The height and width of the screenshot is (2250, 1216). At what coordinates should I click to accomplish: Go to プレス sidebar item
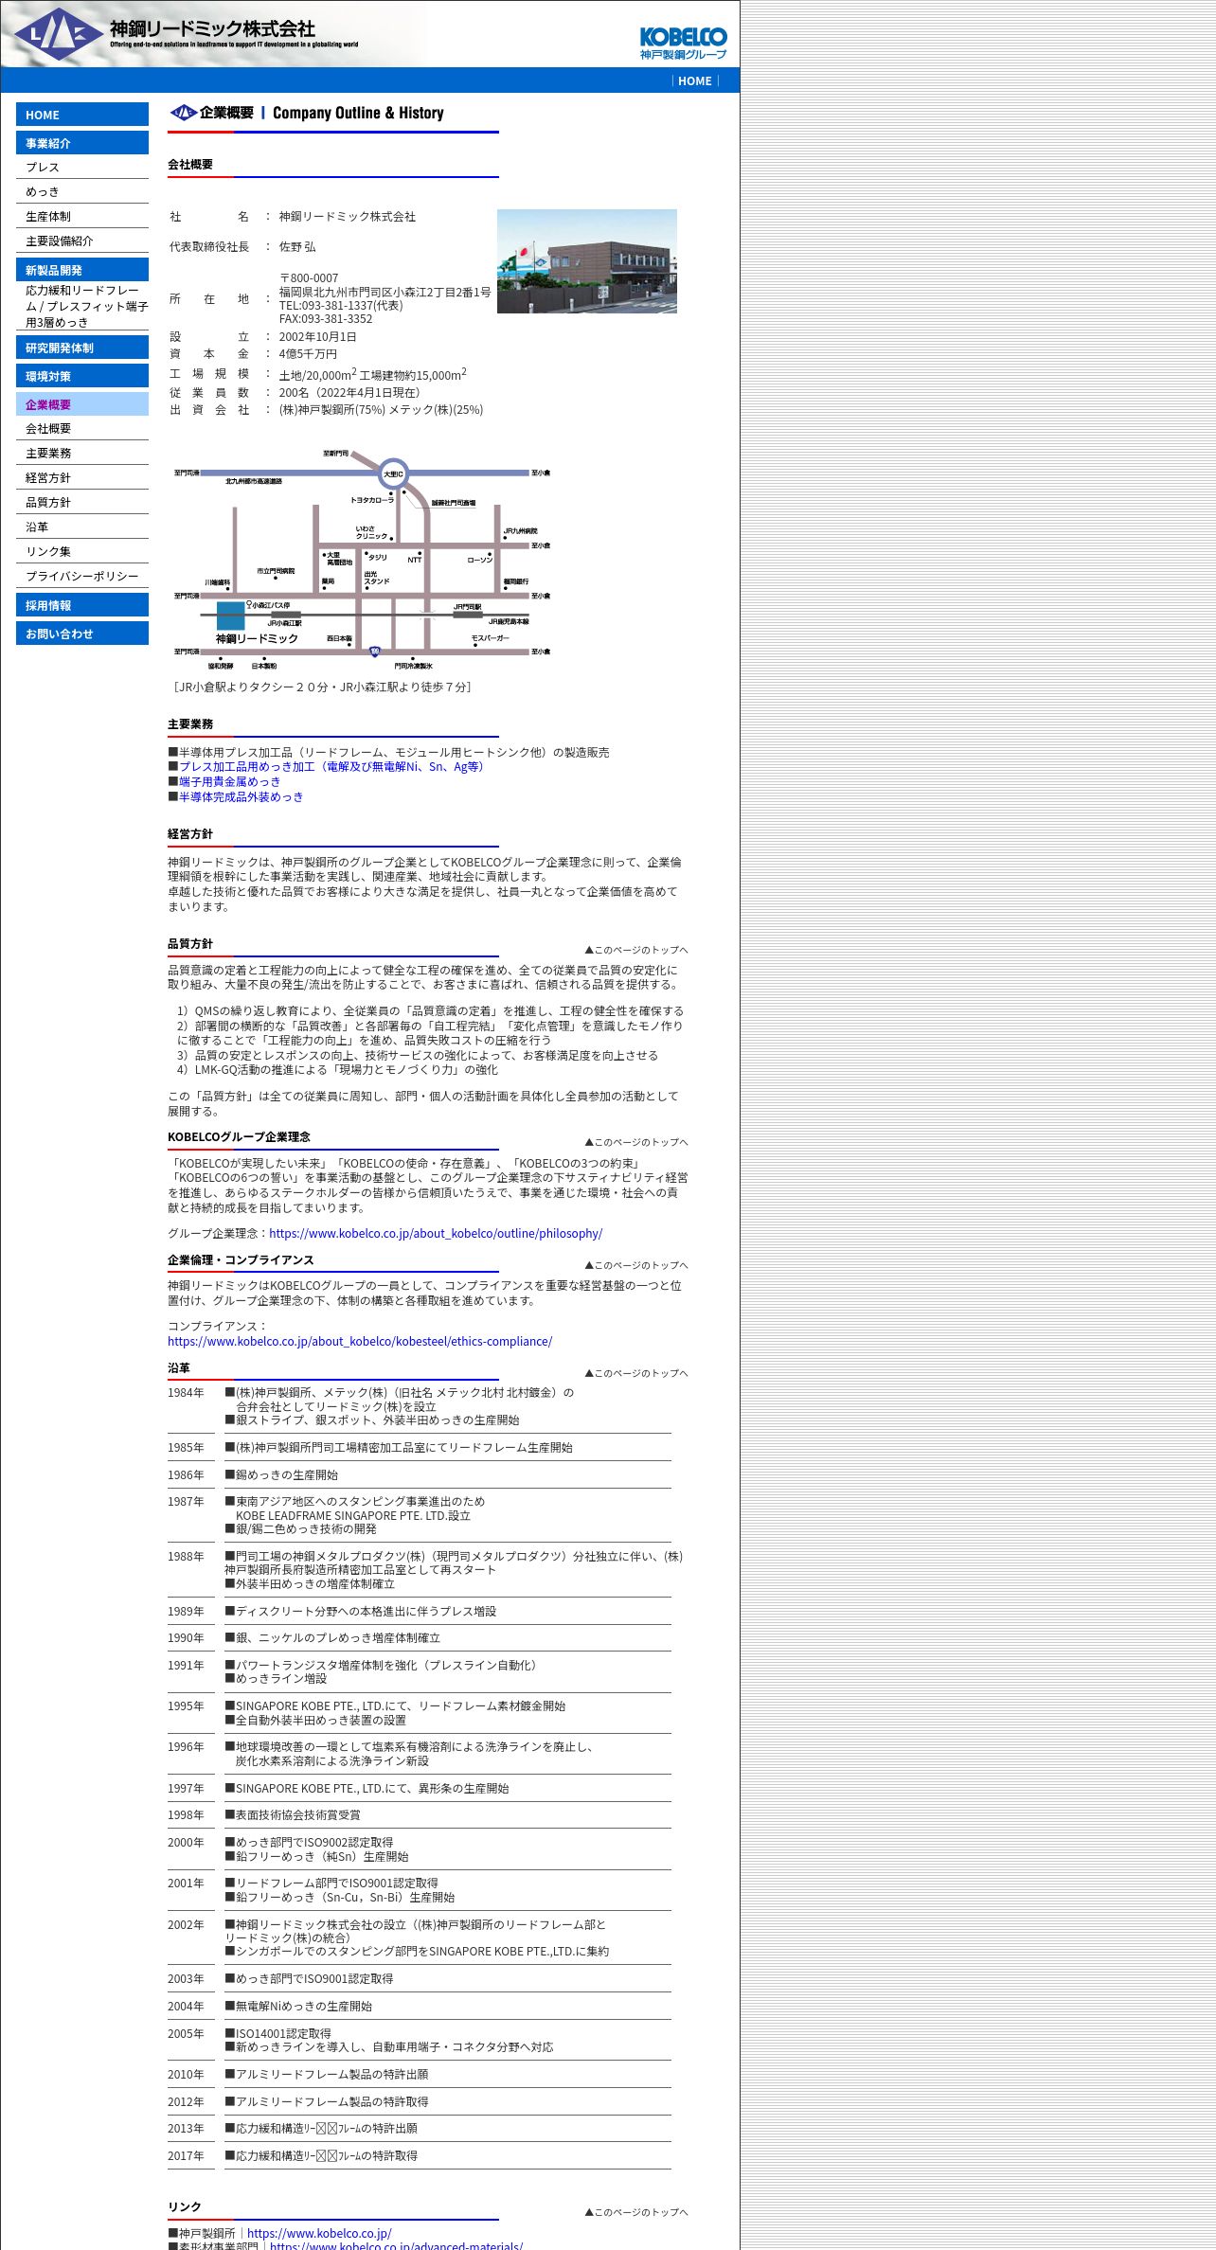pos(82,167)
